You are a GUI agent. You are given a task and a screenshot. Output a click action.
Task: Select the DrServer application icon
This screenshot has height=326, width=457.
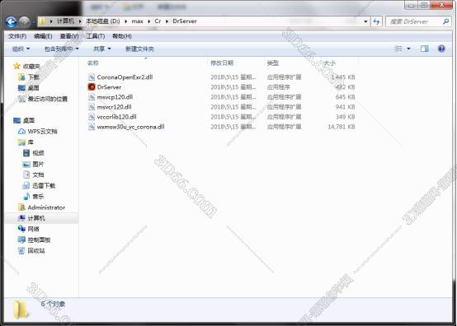pos(92,87)
